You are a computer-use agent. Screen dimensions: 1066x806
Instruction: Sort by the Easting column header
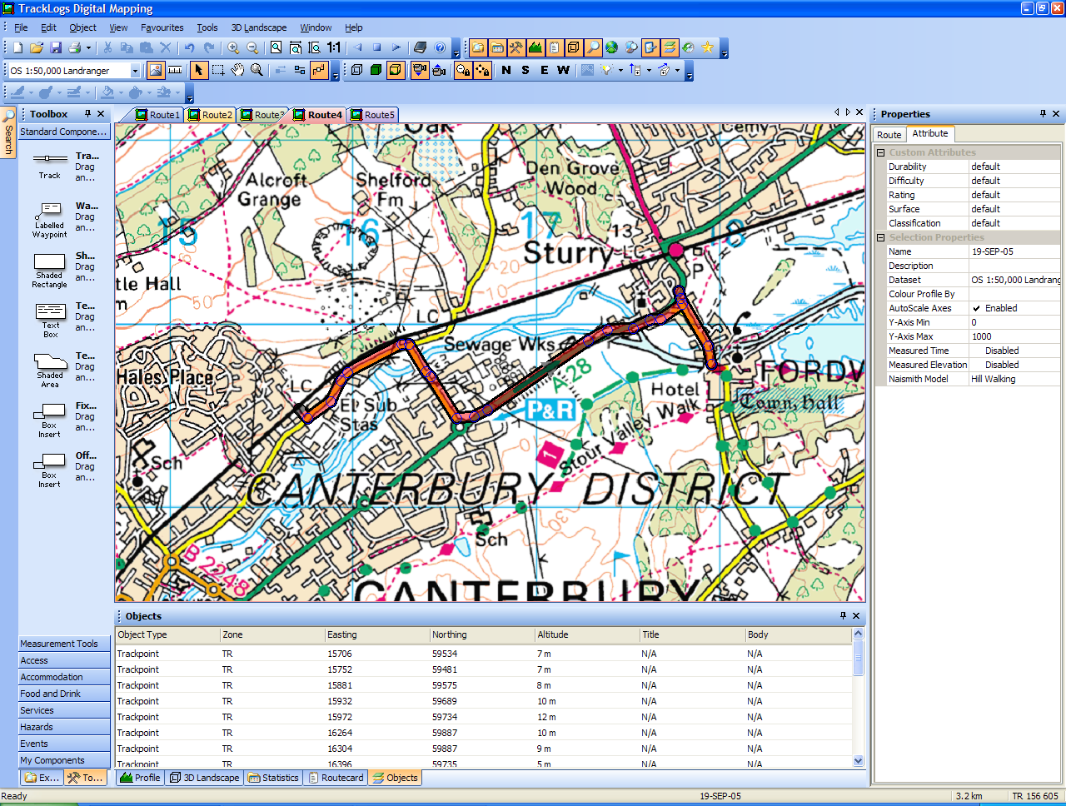tap(377, 634)
